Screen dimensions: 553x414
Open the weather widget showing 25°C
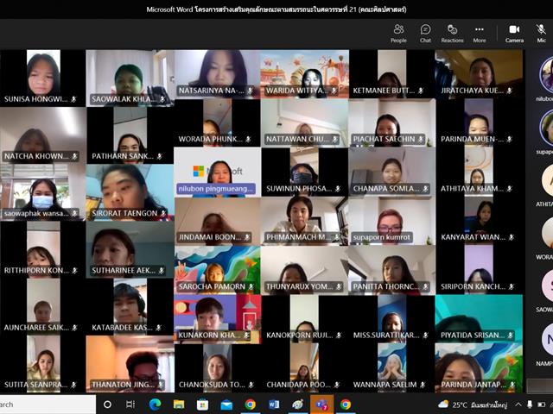pos(473,405)
